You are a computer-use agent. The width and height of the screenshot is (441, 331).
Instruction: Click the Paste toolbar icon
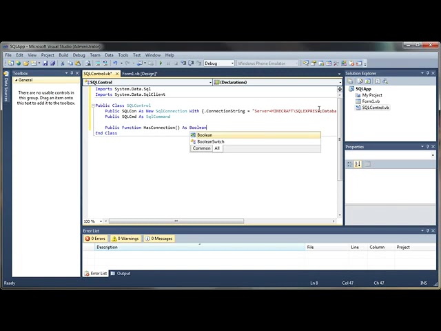click(x=78, y=63)
